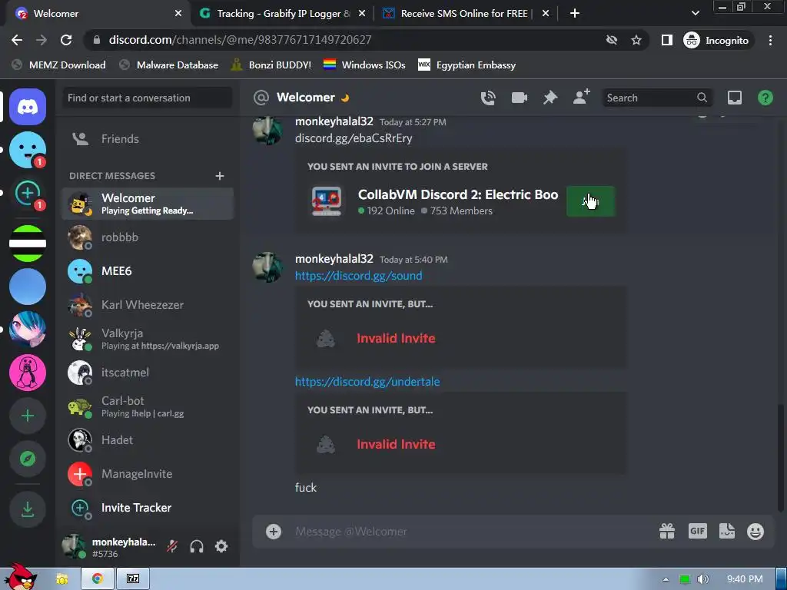Bookmark this page star icon
This screenshot has width=787, height=590.
tap(636, 40)
